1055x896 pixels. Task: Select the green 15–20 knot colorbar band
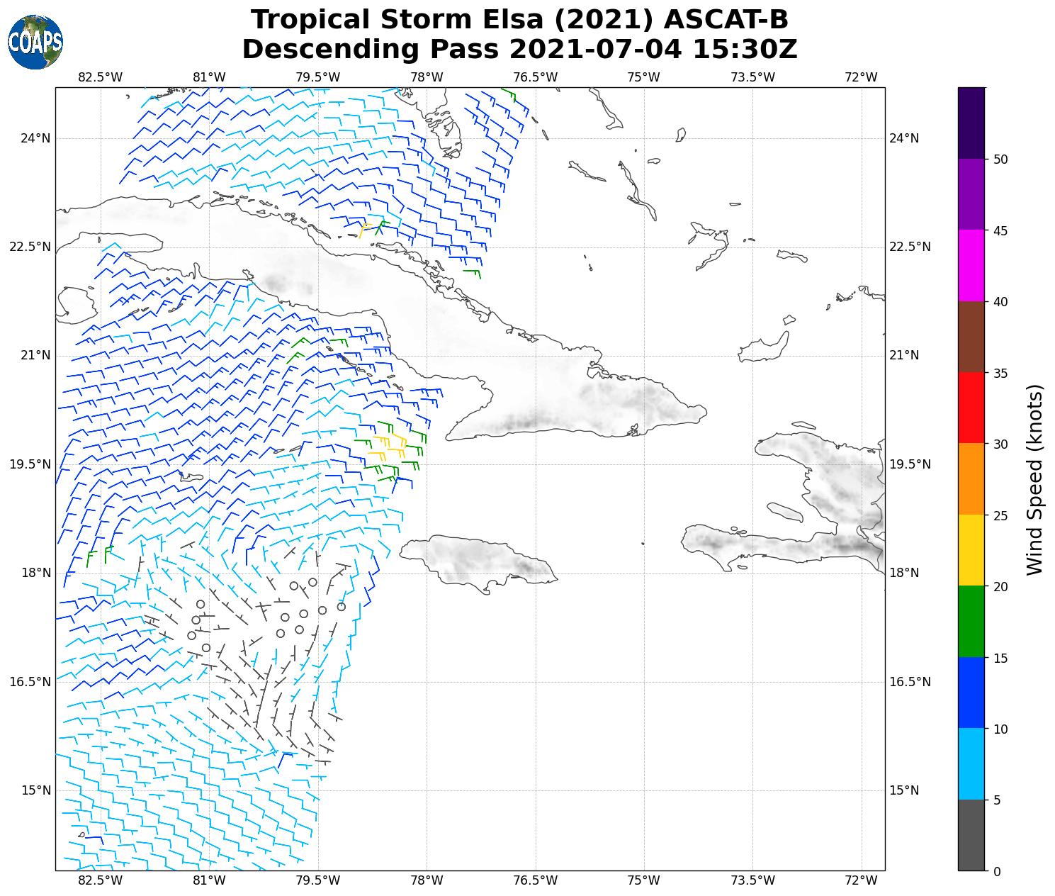click(x=971, y=621)
